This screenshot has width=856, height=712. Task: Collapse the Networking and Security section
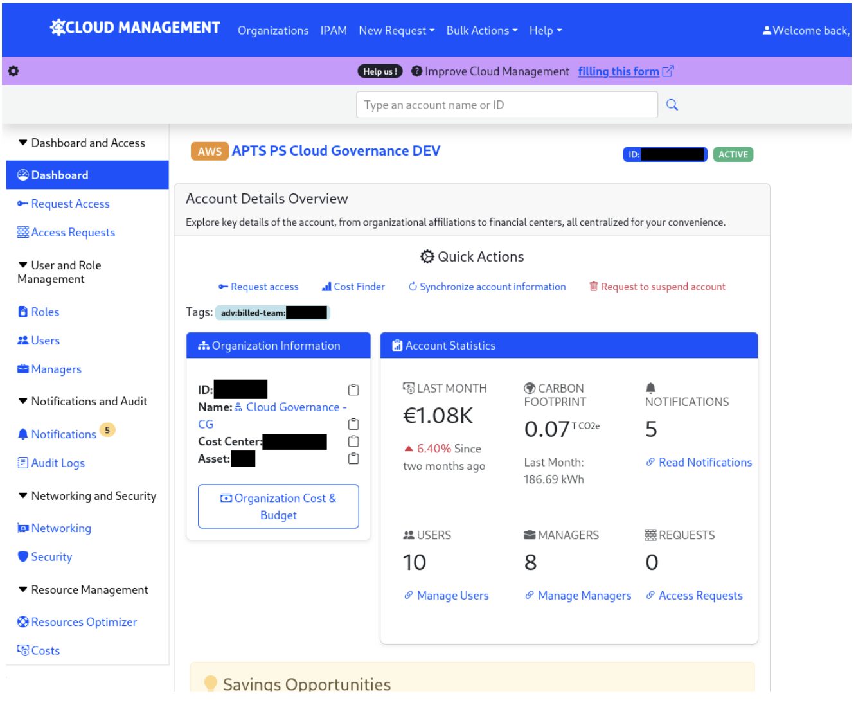coord(87,496)
